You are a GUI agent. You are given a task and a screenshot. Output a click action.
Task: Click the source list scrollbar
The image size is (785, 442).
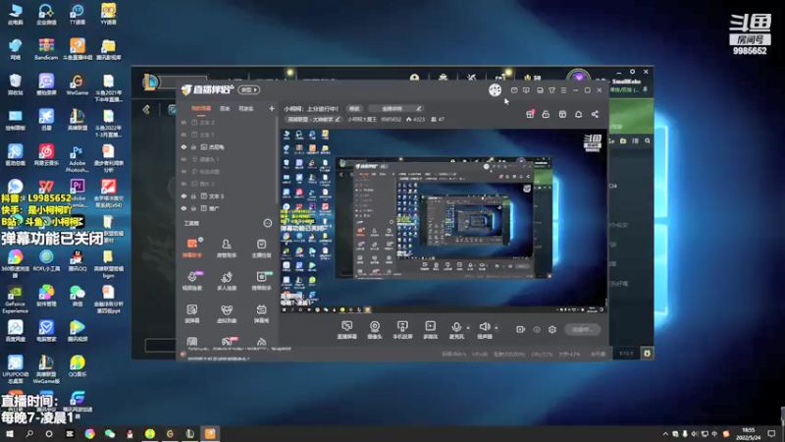point(276,160)
